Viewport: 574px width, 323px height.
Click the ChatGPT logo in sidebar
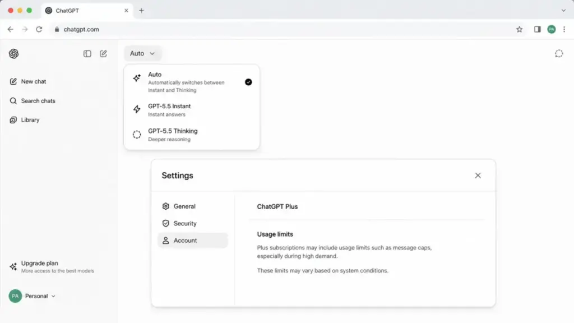point(13,53)
